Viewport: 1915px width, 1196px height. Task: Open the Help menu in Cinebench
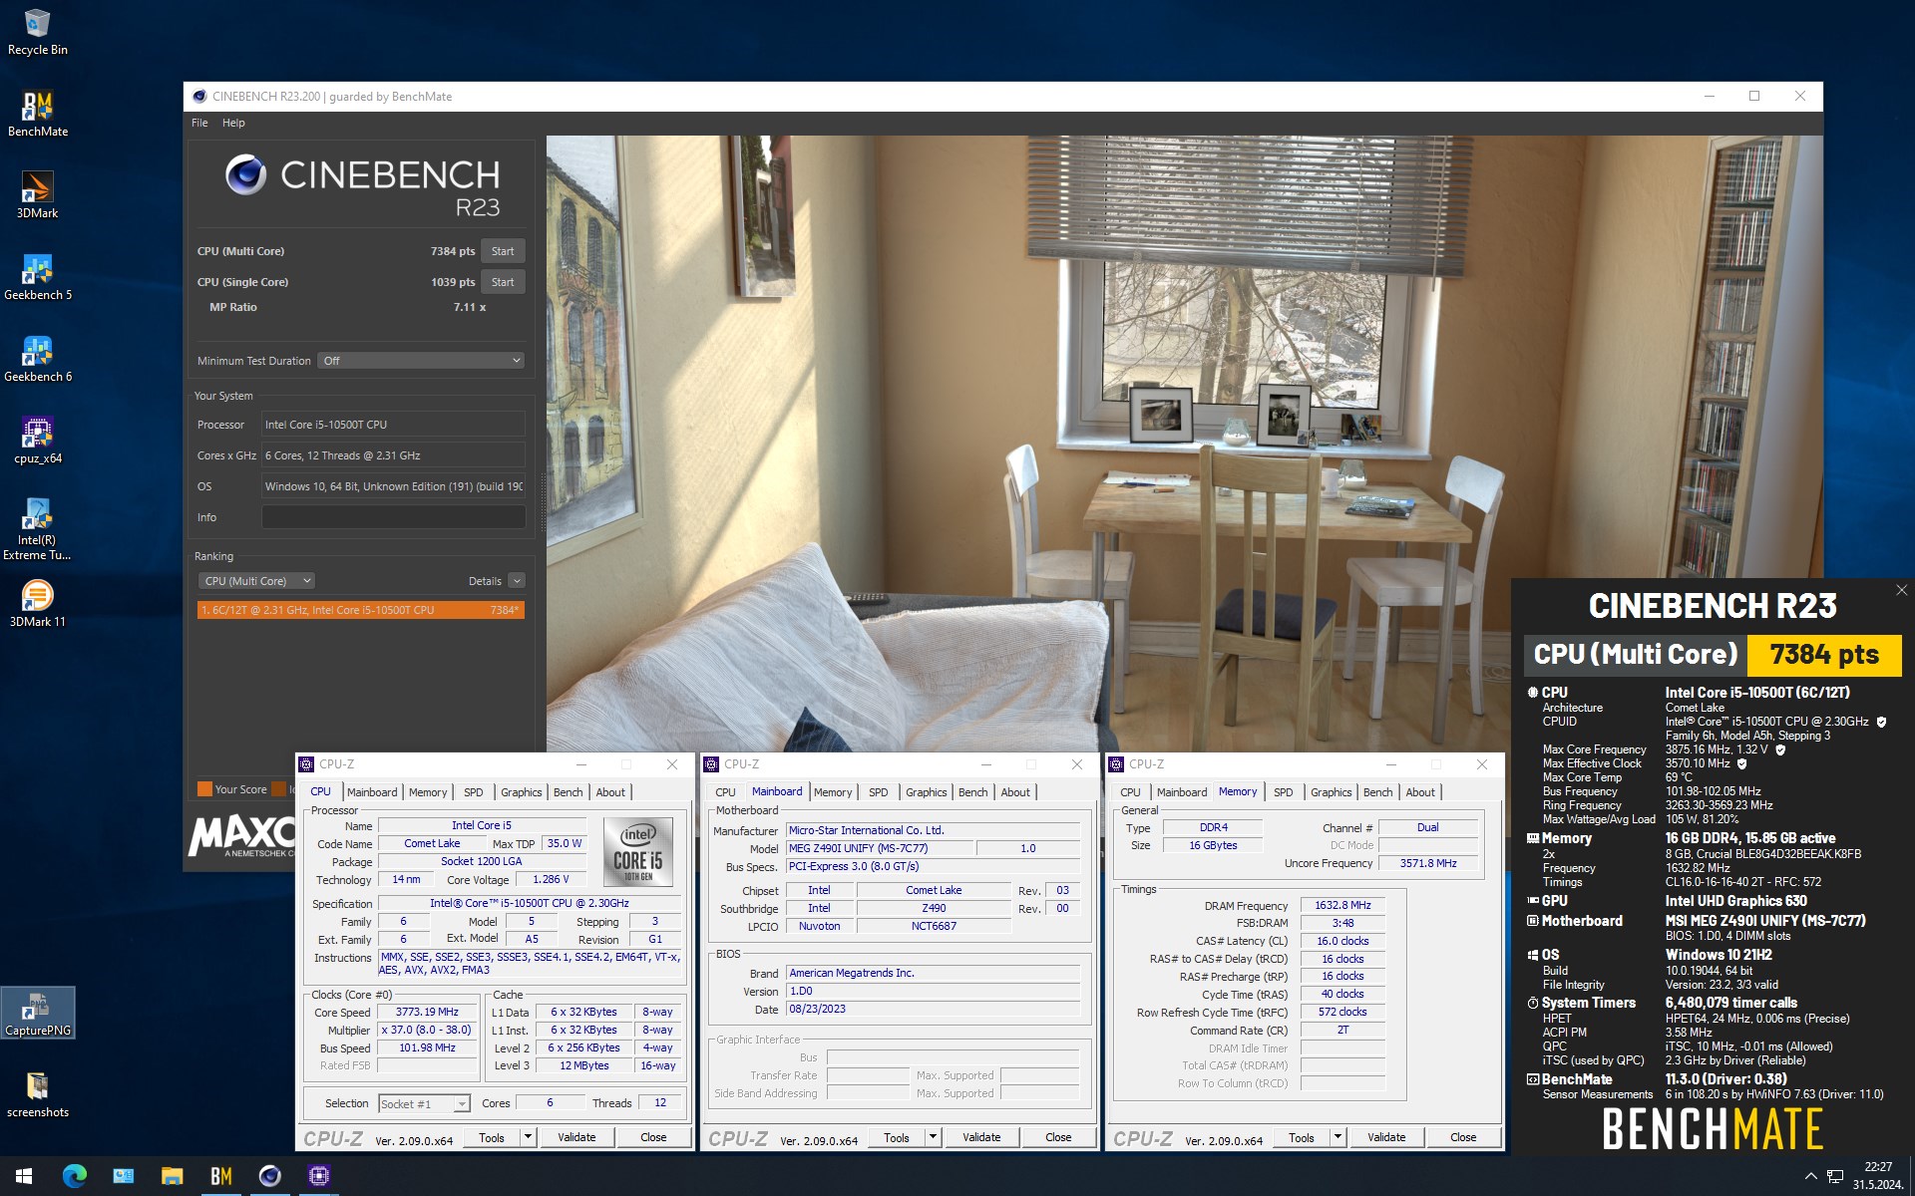tap(233, 123)
